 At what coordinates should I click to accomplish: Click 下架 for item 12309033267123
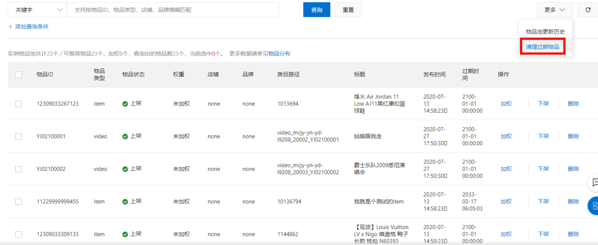pos(543,103)
